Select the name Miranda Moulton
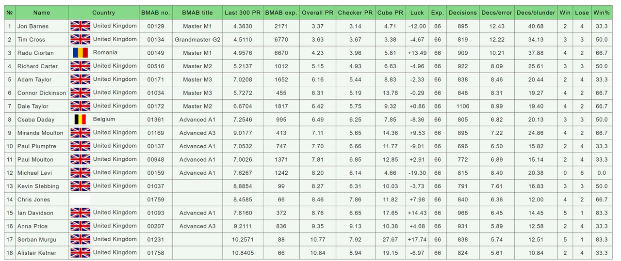 pyautogui.click(x=40, y=133)
